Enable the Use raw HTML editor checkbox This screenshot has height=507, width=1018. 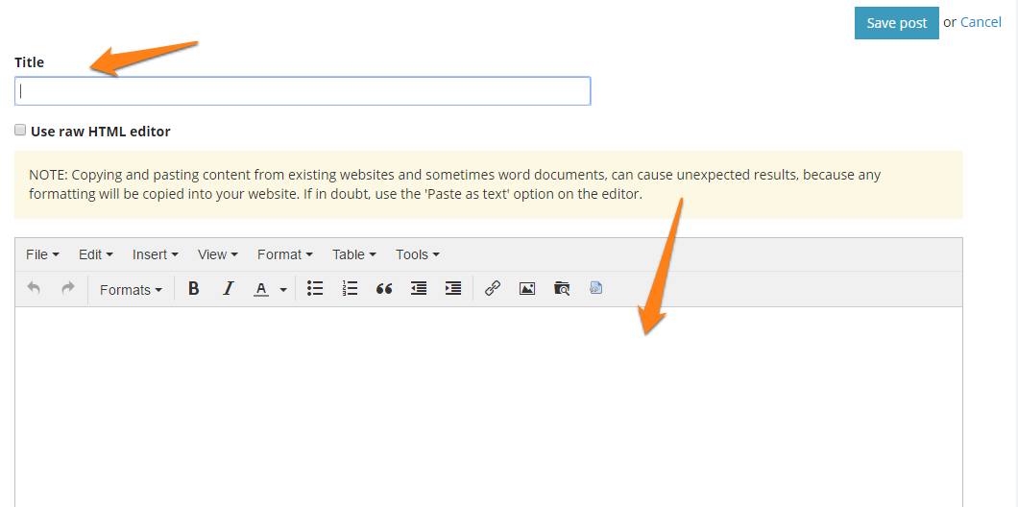(x=20, y=130)
